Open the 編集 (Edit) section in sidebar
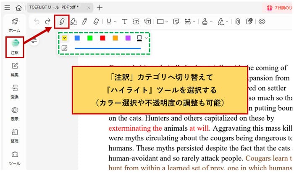Screen dimensions: 294x173 coord(15,69)
